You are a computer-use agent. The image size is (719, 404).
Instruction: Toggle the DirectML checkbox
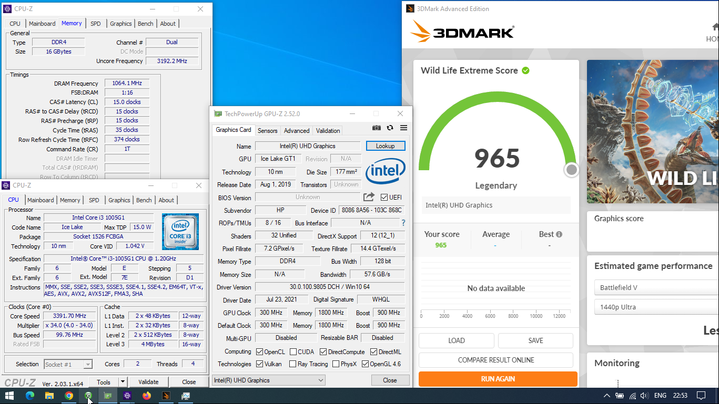click(373, 352)
